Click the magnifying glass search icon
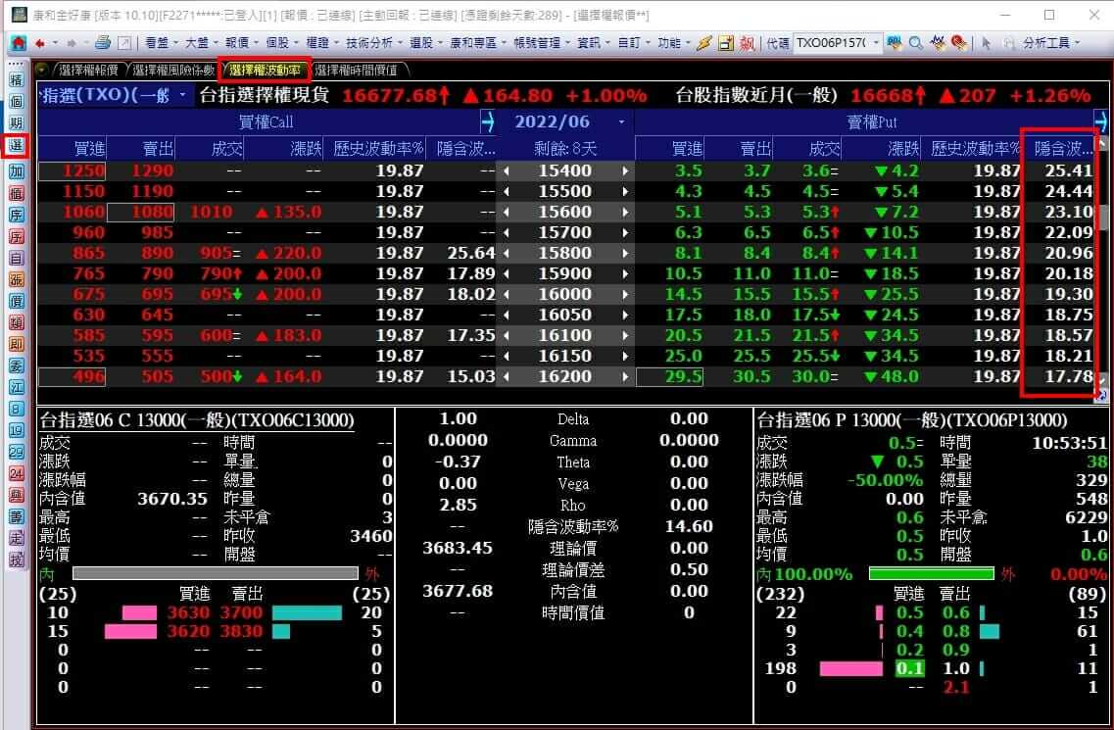This screenshot has height=730, width=1114. (915, 43)
